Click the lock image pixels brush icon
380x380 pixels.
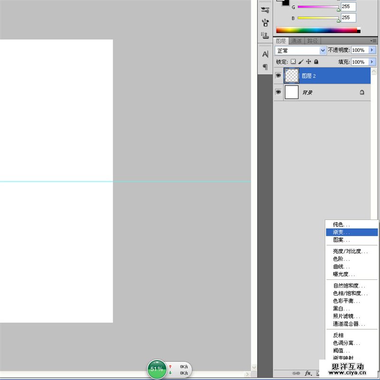[x=301, y=62]
